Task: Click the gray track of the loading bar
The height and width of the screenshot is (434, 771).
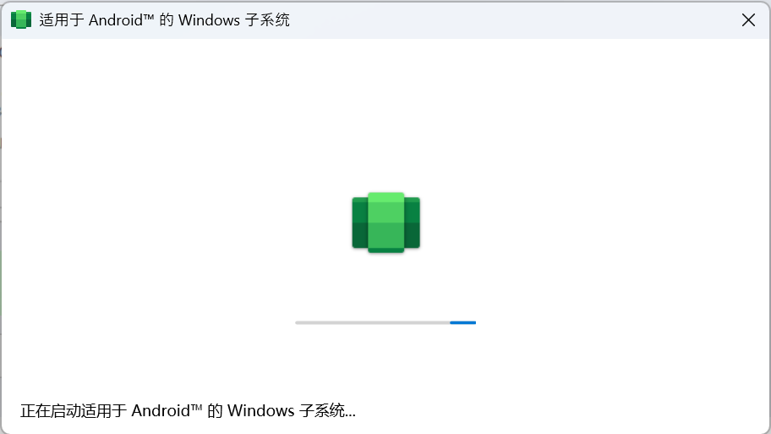Action: click(x=373, y=323)
